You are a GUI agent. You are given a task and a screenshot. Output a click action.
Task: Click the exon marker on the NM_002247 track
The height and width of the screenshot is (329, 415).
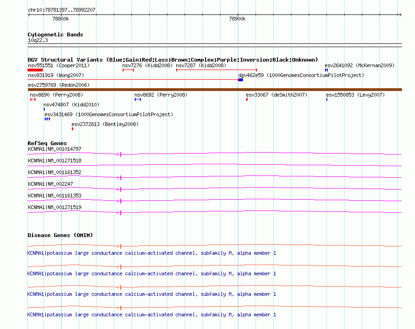pyautogui.click(x=120, y=189)
